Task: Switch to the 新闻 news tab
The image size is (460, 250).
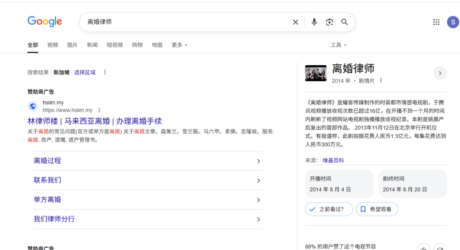Action: tap(92, 45)
